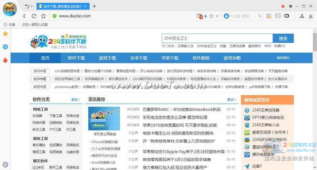The width and height of the screenshot is (317, 170).
Task: Open history clock icon in sidebar
Action: pyautogui.click(x=5, y=47)
